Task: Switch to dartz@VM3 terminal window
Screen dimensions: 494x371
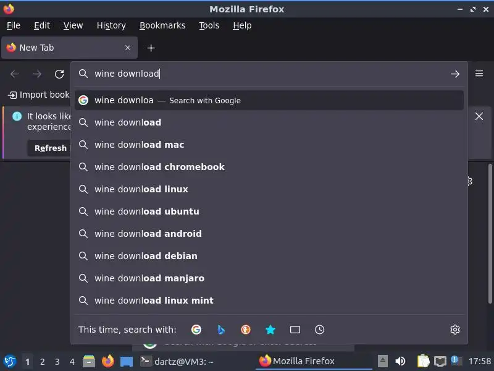Action: click(x=177, y=361)
